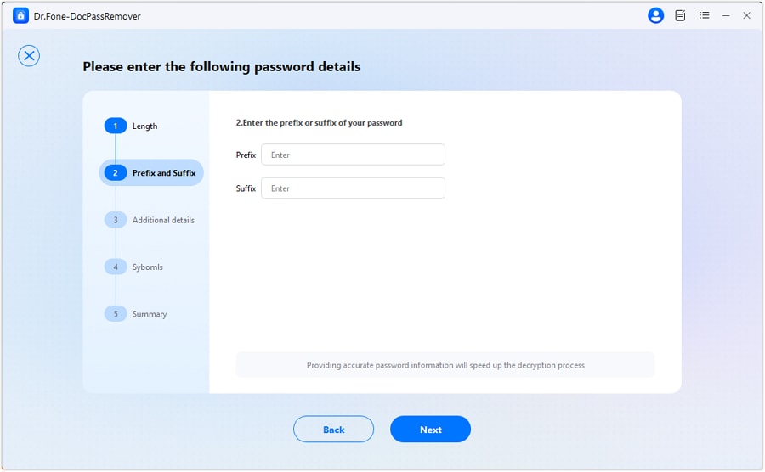Click the Dr.Fone DocPassRemover app logo
This screenshot has height=472, width=765.
coord(21,15)
